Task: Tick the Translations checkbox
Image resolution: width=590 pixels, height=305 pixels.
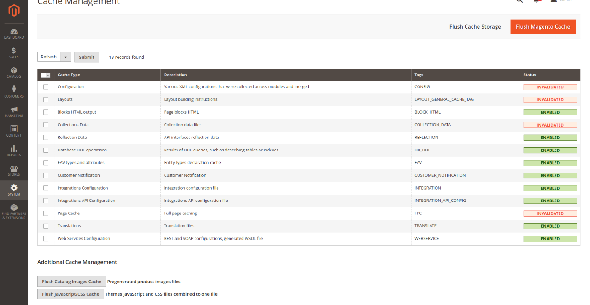Action: coord(46,226)
